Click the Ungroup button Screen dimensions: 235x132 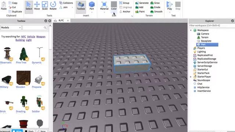coord(126,7)
